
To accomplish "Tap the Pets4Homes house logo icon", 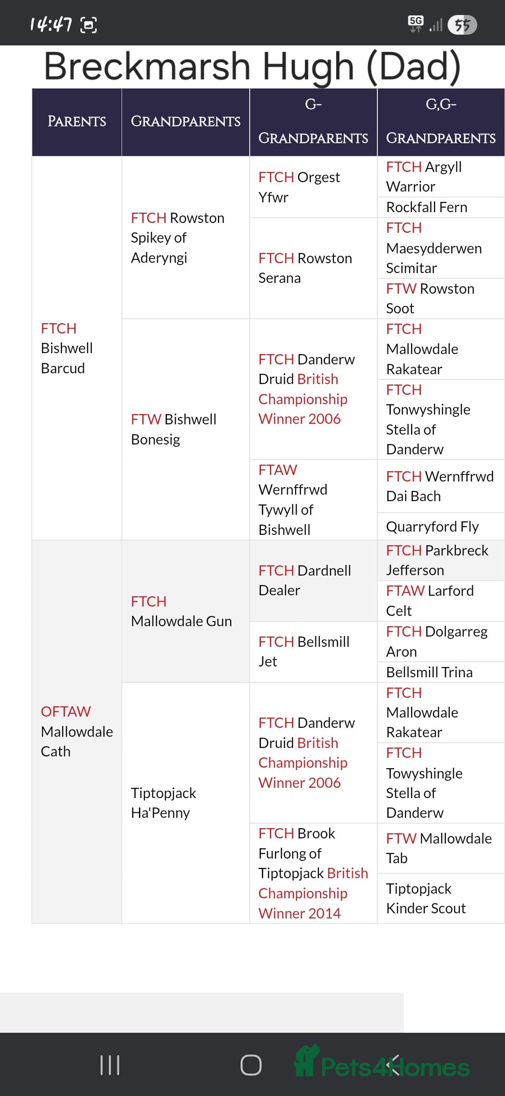I will coord(306,1061).
